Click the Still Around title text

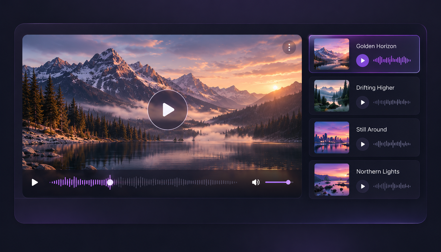click(371, 130)
